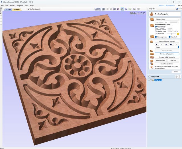Open the vertical Drawing side tab
Image resolution: width=182 pixels, height=149 pixels.
[x=1, y=11]
